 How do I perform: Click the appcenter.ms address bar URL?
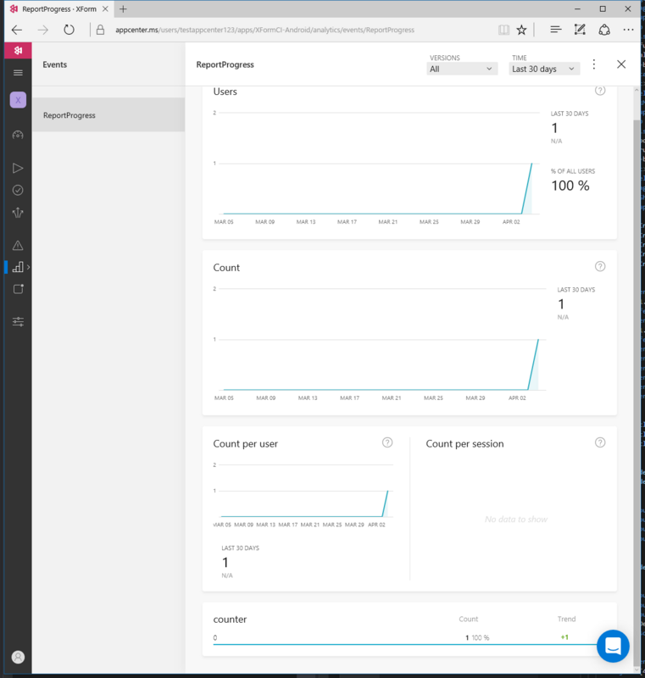pyautogui.click(x=264, y=30)
